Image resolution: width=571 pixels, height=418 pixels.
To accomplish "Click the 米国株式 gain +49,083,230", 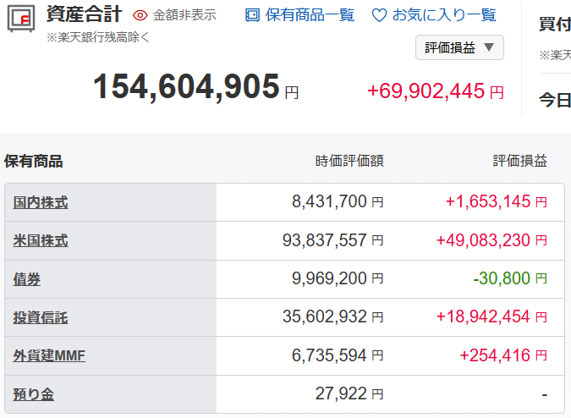I will [483, 241].
